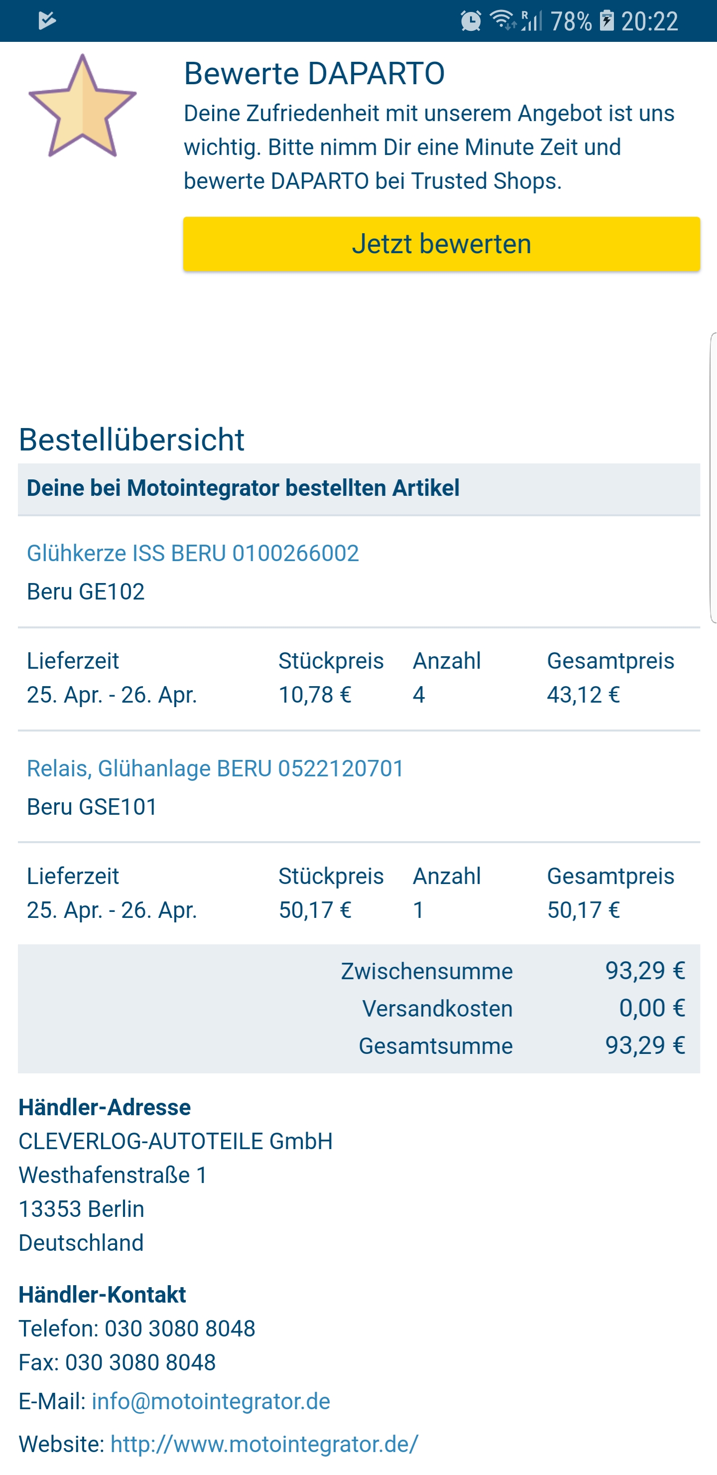The width and height of the screenshot is (717, 1475).
Task: Tap the Beru GE102 item name
Action: pyautogui.click(x=86, y=591)
